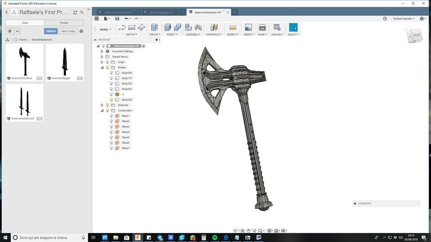Open the People tab in data panel
431x242 pixels.
coord(64,23)
